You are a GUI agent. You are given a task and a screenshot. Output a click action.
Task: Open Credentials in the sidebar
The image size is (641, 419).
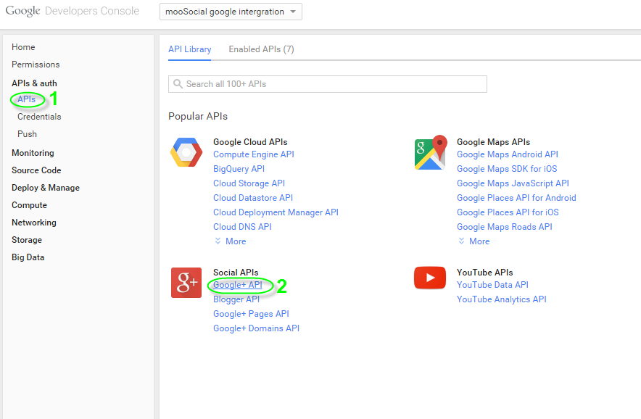pyautogui.click(x=39, y=117)
